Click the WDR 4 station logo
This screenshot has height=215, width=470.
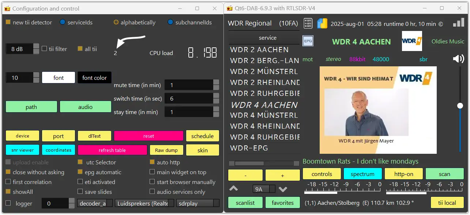[412, 41]
